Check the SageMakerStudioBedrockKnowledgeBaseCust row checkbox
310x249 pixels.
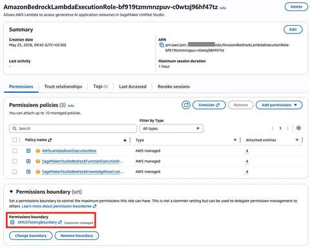15,172
